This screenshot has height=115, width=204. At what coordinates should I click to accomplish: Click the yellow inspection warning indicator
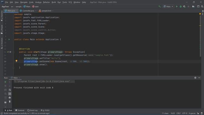(x=200, y=14)
